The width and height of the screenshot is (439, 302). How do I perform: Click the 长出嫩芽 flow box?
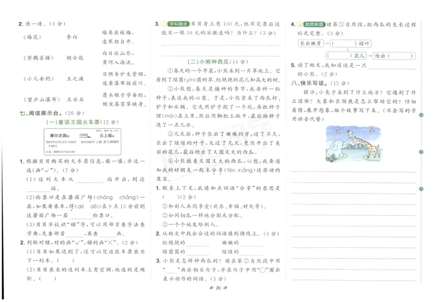[311, 43]
